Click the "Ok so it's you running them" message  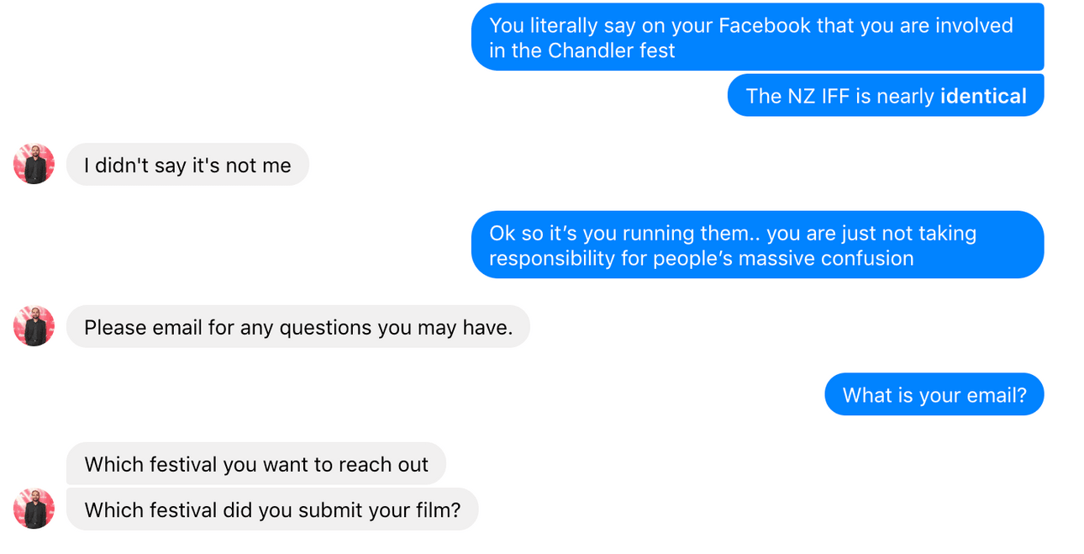[x=756, y=245]
